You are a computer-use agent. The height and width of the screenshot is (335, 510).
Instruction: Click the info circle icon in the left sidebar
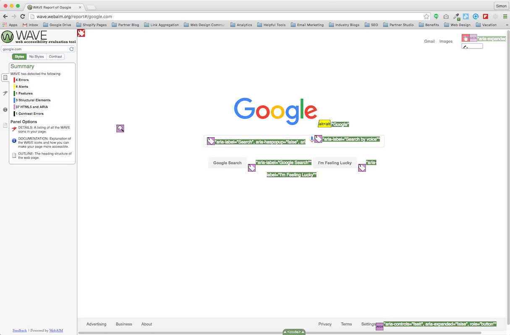pos(5,109)
